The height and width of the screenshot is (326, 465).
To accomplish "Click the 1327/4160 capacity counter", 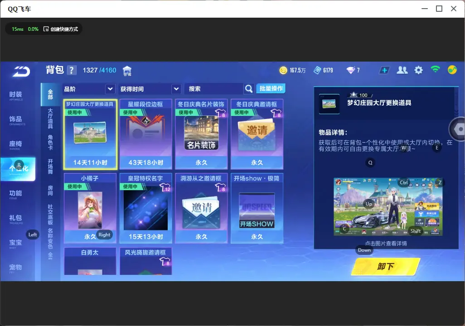I will [x=99, y=70].
